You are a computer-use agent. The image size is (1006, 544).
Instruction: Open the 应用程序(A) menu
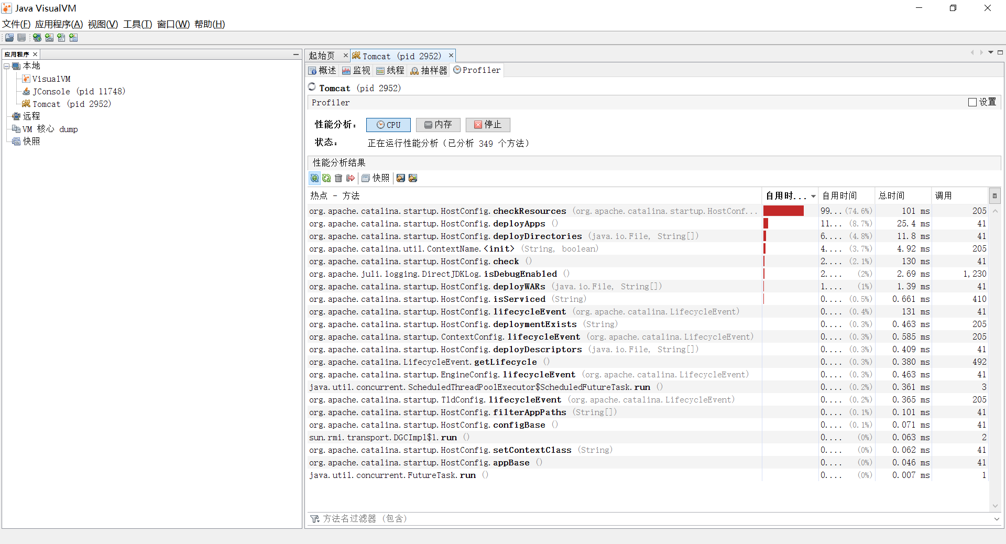tap(59, 24)
